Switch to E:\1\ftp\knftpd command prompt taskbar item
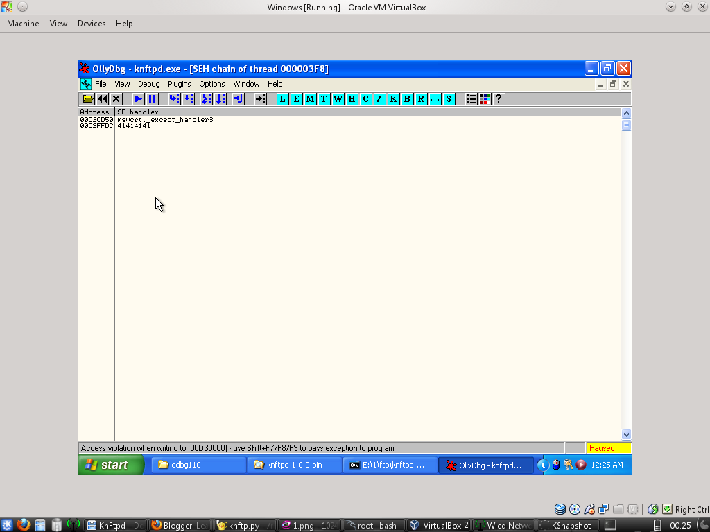The height and width of the screenshot is (532, 710). [390, 465]
